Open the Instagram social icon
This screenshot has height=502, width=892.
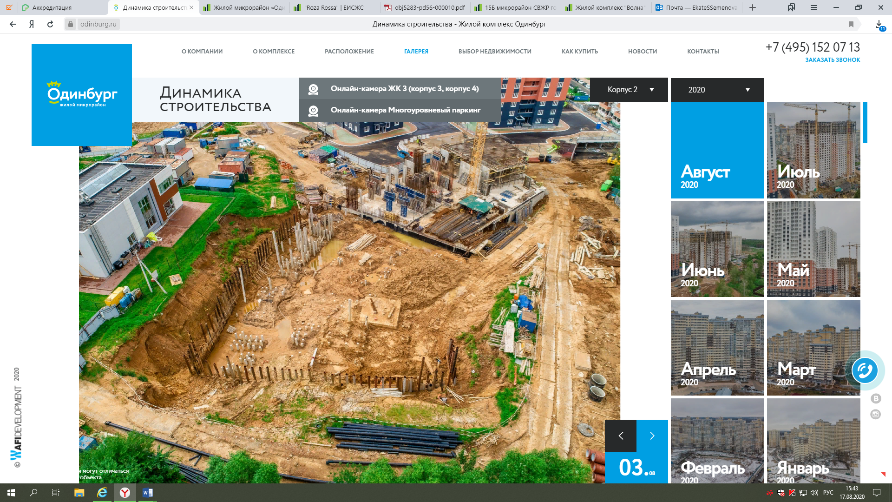(876, 414)
